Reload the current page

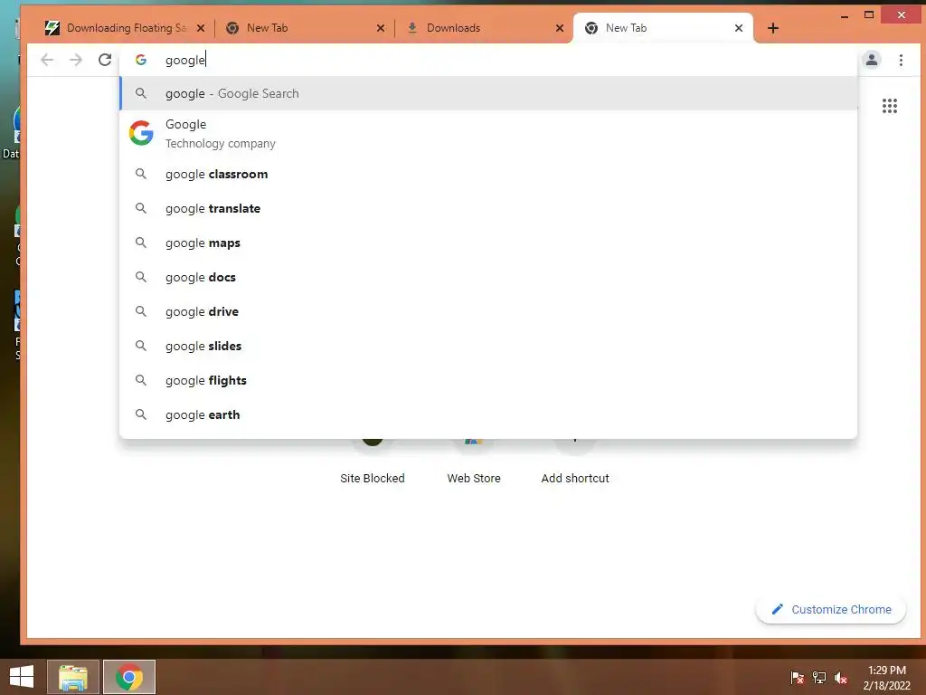coord(105,60)
